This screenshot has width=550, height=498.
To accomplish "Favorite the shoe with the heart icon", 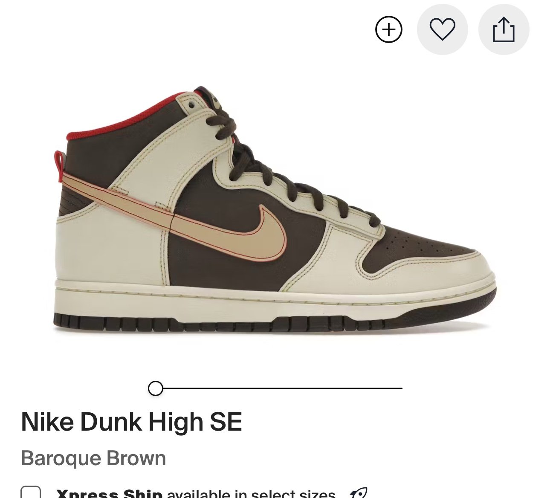I will tap(442, 29).
